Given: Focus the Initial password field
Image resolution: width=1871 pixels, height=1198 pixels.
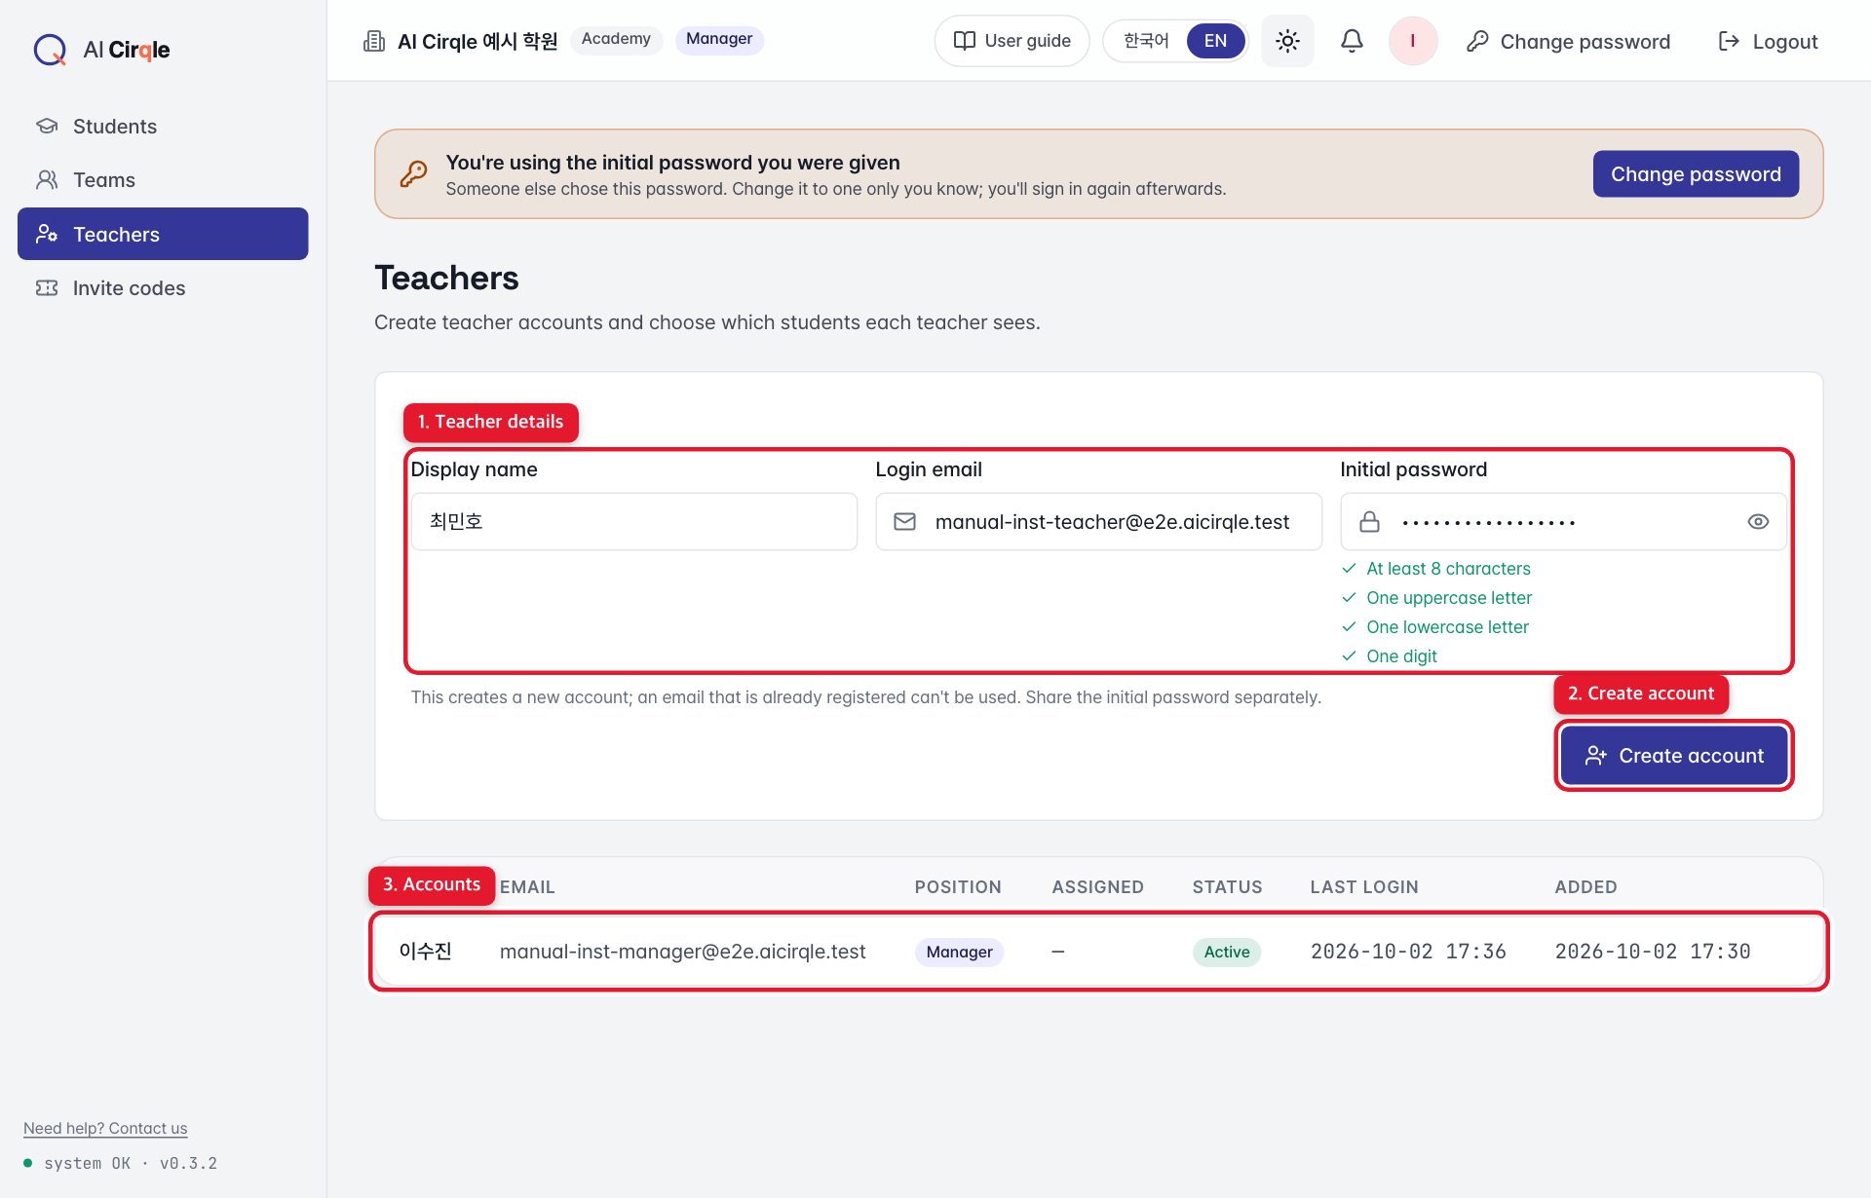Looking at the screenshot, I should coord(1563,522).
